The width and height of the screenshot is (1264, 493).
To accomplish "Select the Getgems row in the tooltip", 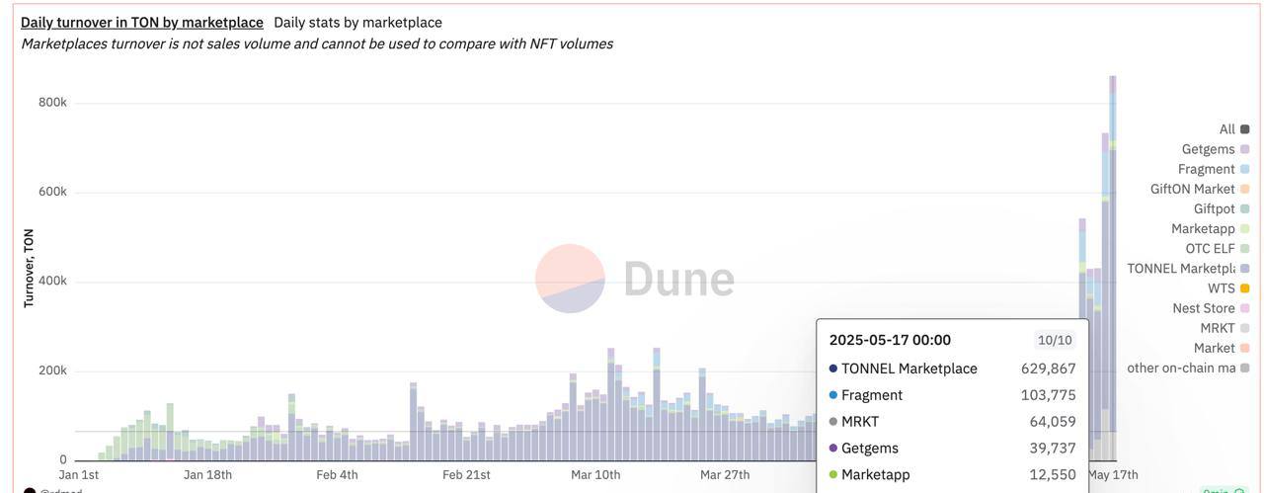I will [x=952, y=449].
